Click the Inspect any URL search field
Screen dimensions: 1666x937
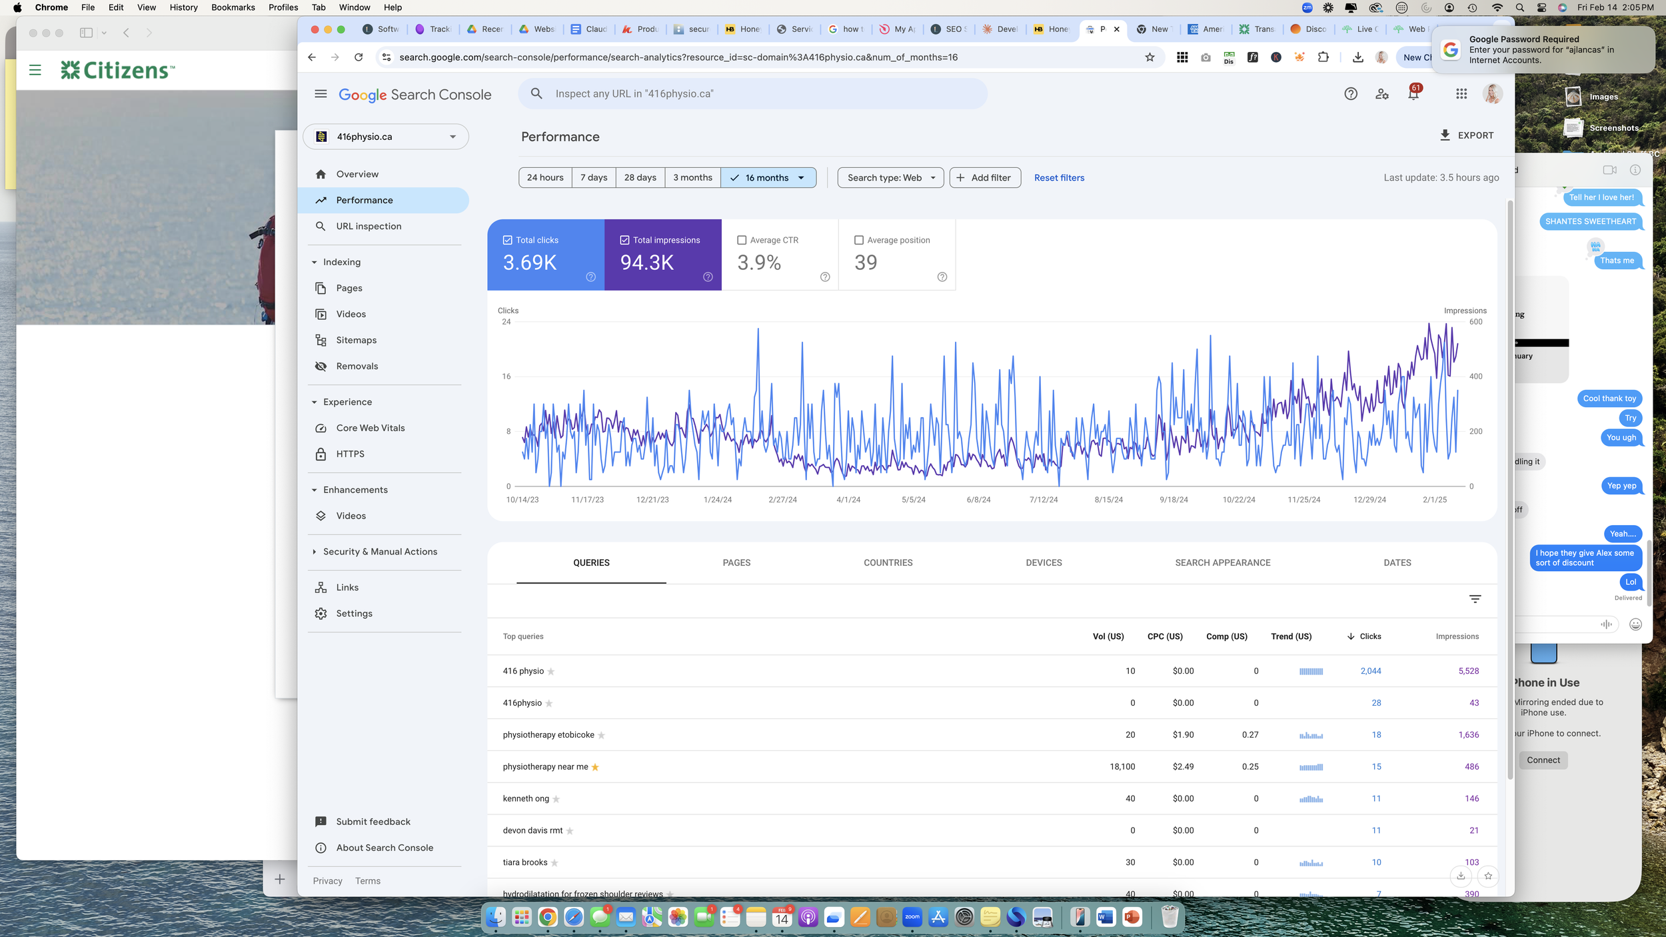click(x=753, y=93)
